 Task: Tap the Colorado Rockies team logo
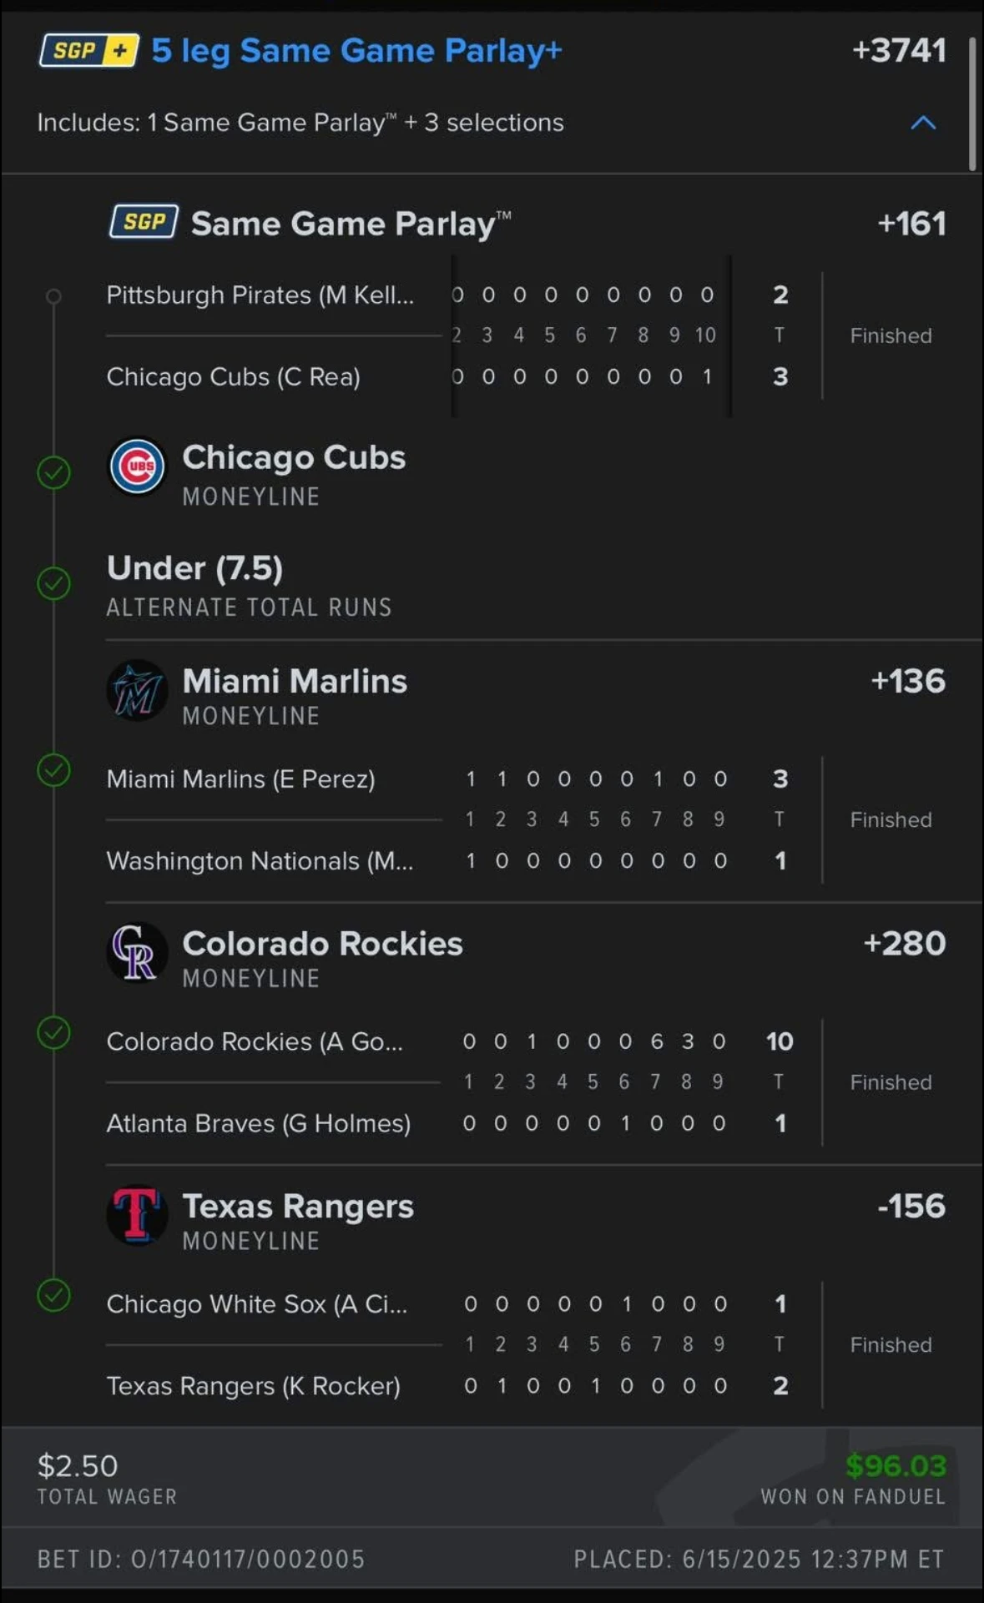[138, 952]
